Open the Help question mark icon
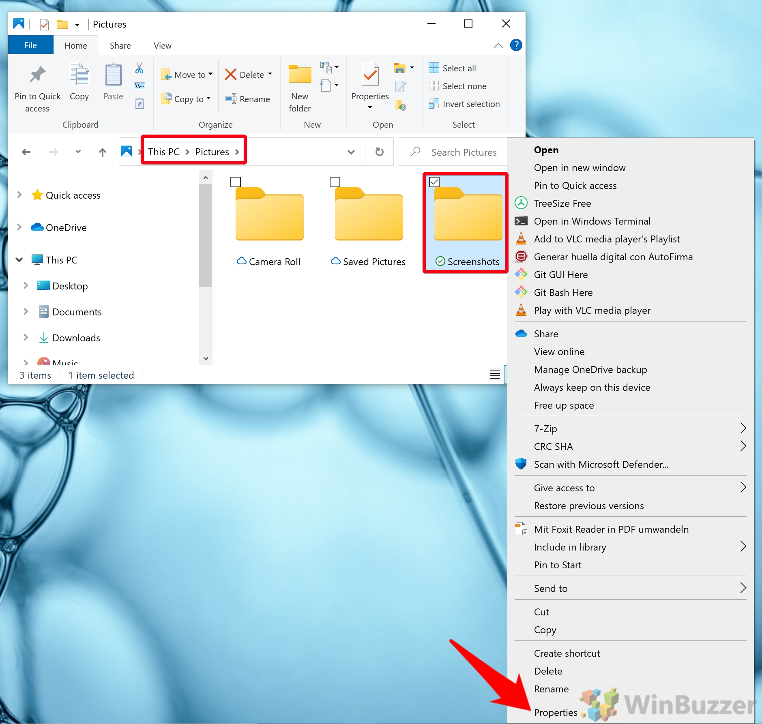762x724 pixels. pyautogui.click(x=516, y=45)
